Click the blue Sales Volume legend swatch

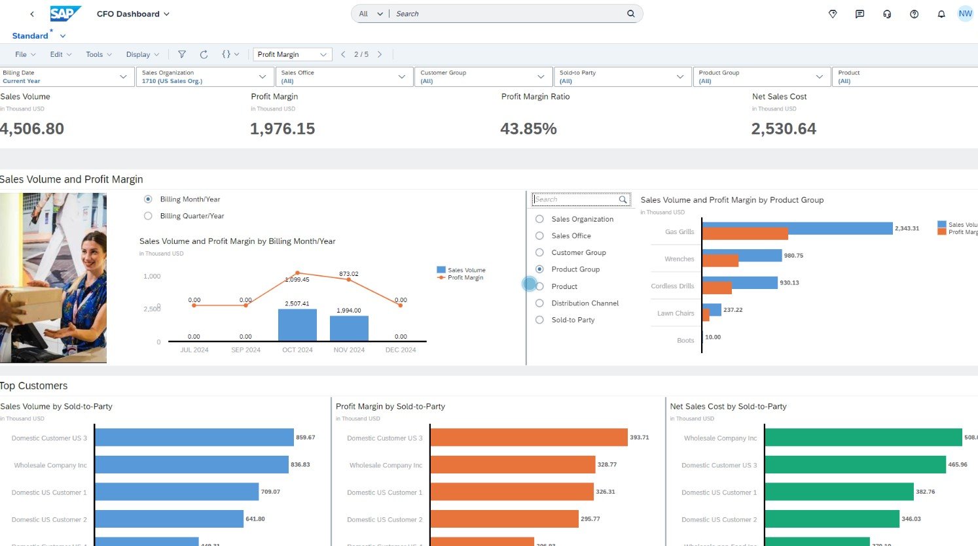click(441, 270)
